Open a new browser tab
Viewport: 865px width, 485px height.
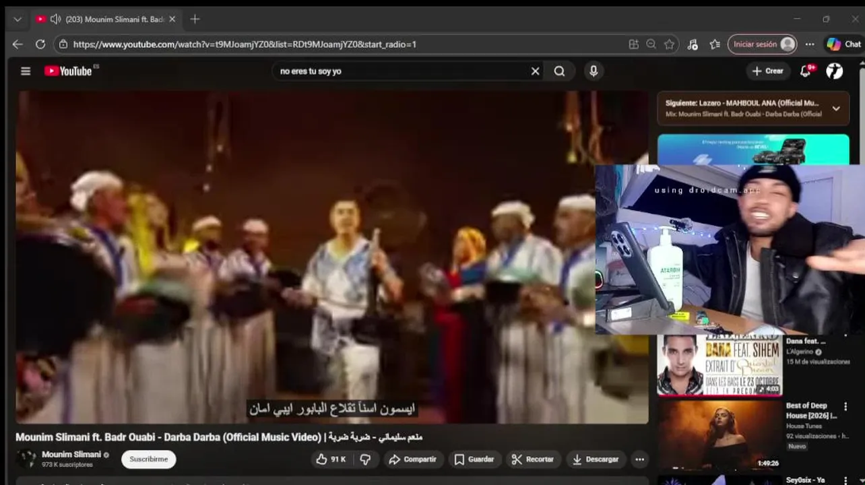pyautogui.click(x=195, y=19)
